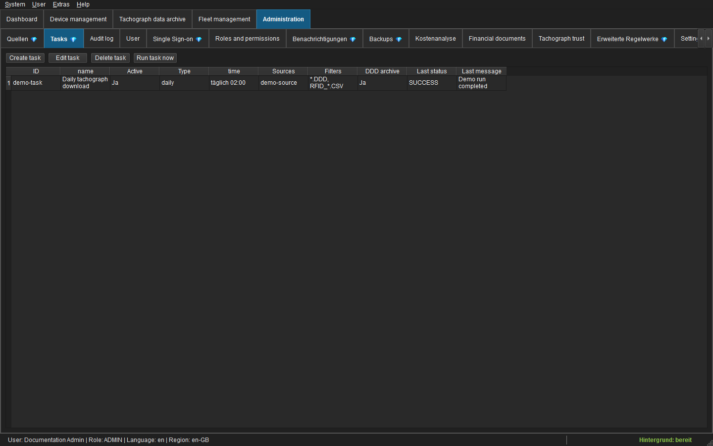Sort by the ID column header
This screenshot has height=446, width=713.
pyautogui.click(x=36, y=71)
